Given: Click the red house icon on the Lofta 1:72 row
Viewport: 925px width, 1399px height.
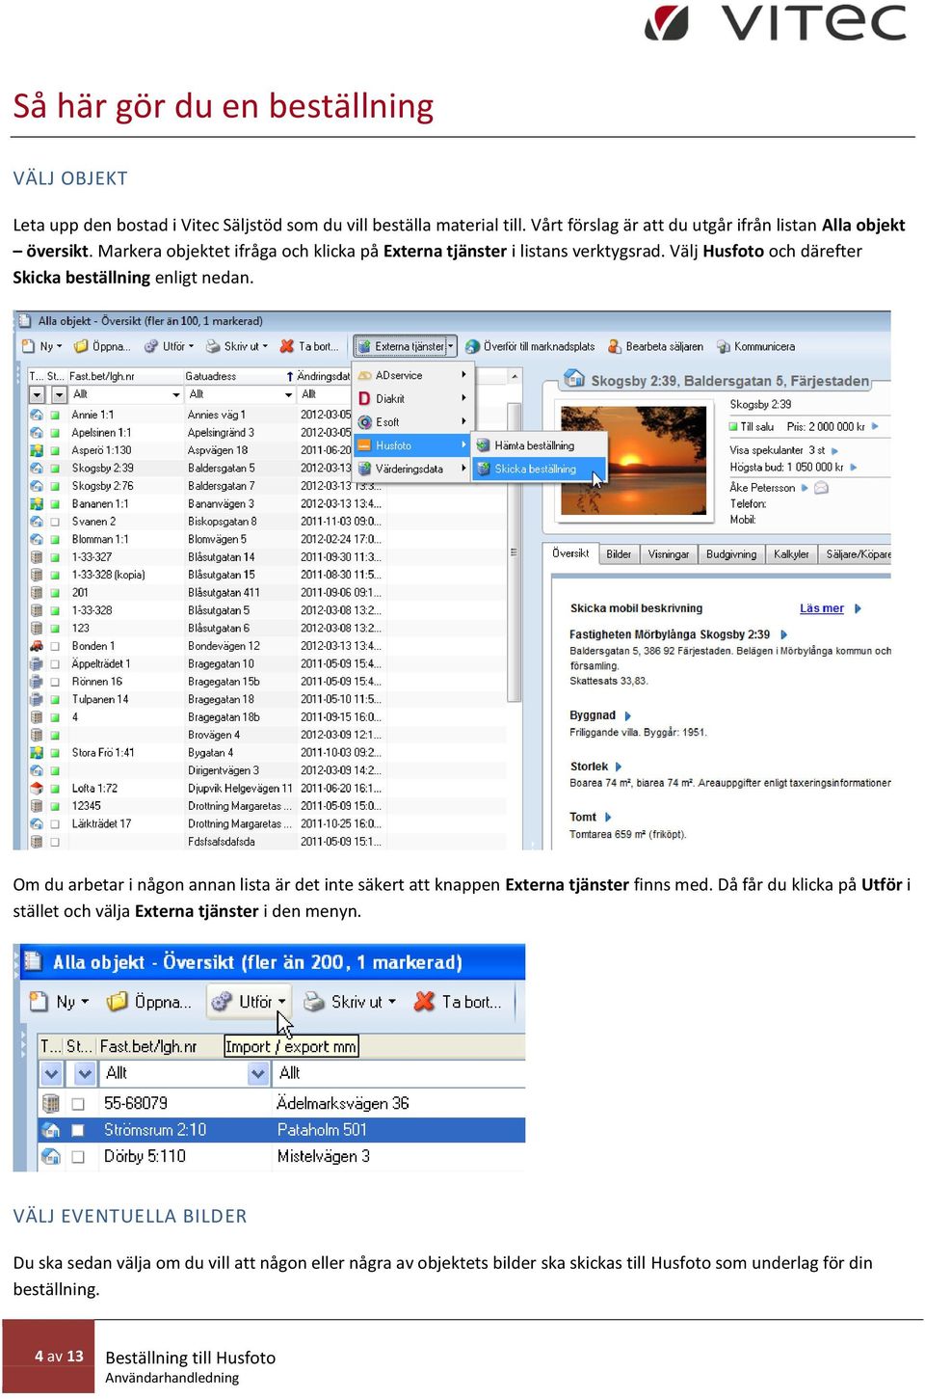Looking at the screenshot, I should [x=37, y=788].
